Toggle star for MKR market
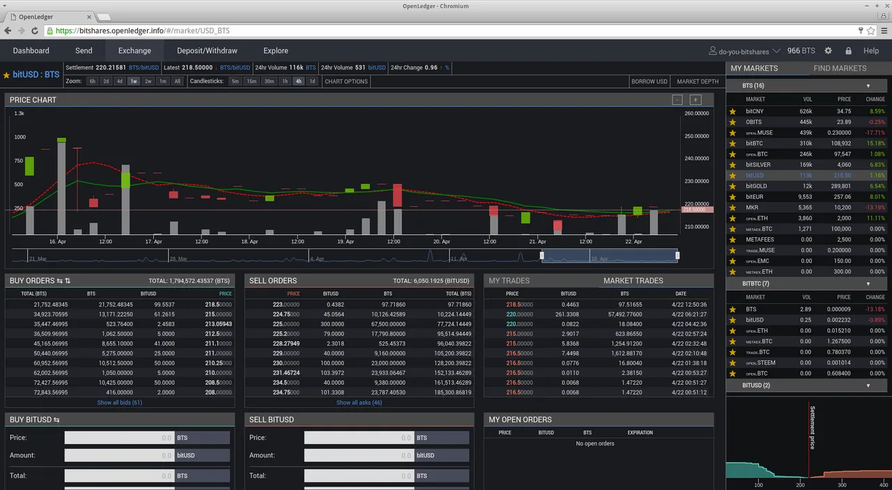The width and height of the screenshot is (892, 490). [x=732, y=208]
